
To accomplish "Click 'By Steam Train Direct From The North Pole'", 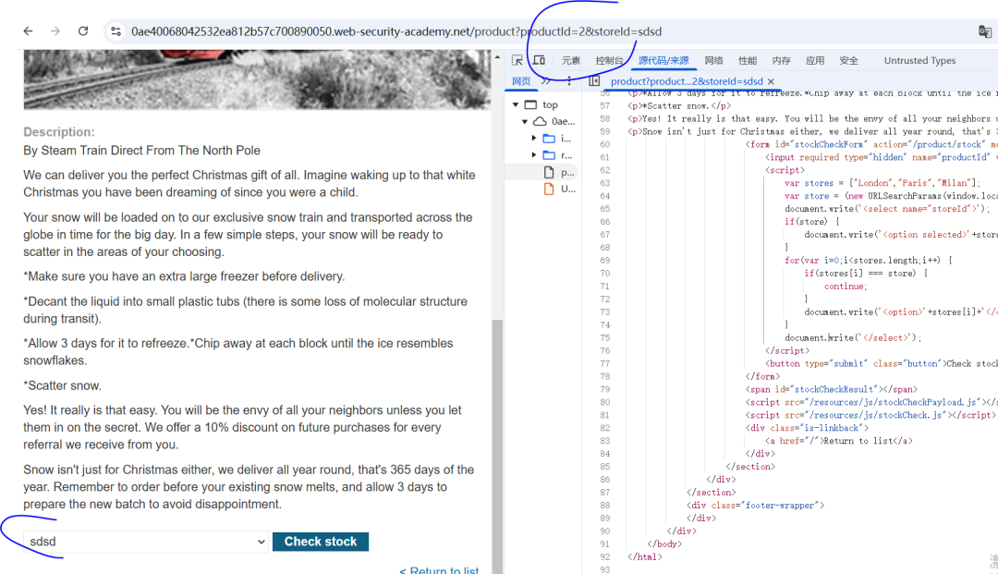I will (x=142, y=150).
